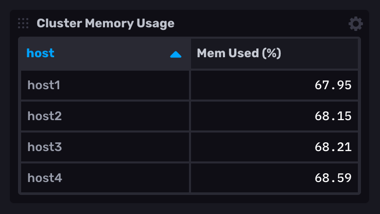Image resolution: width=380 pixels, height=214 pixels.
Task: Open the panel settings gear
Action: click(x=355, y=24)
